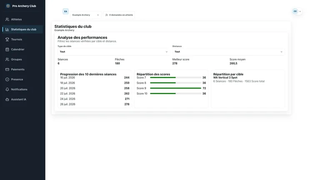The image size is (320, 180).
Task: Click the Score moyen value 260,5
Action: click(233, 63)
